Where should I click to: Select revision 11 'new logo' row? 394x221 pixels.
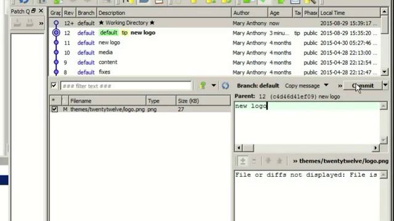[215, 42]
